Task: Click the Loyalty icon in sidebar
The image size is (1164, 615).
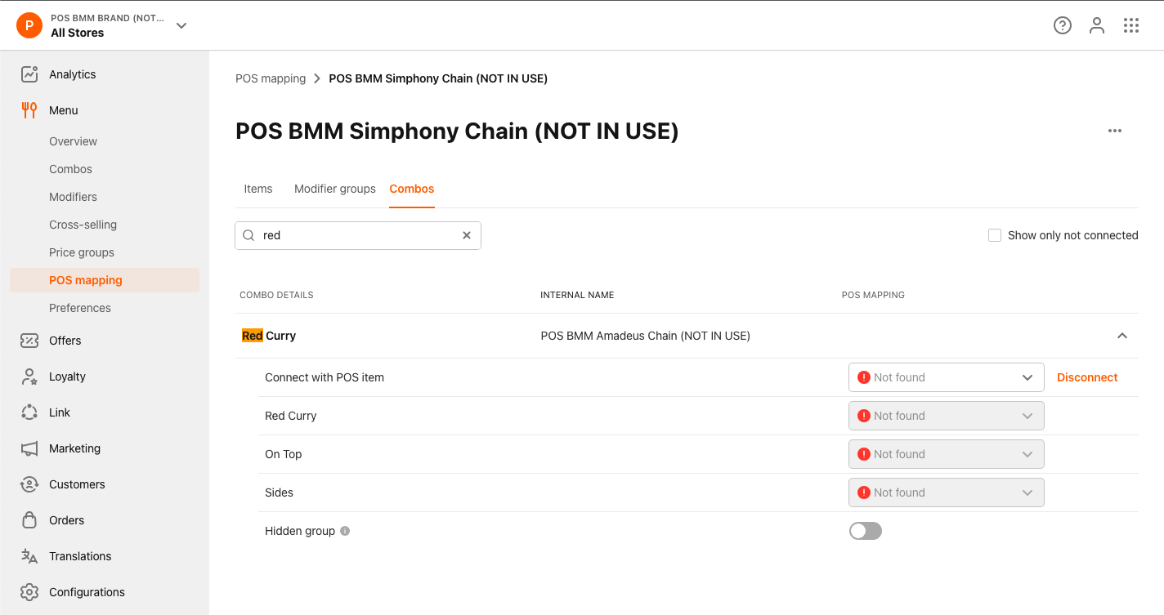Action: pos(29,377)
